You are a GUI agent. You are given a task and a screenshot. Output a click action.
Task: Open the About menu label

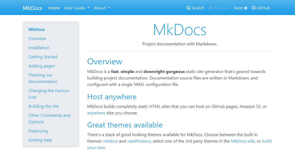(x=99, y=8)
